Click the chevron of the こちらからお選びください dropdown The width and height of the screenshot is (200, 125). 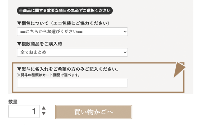point(125,32)
